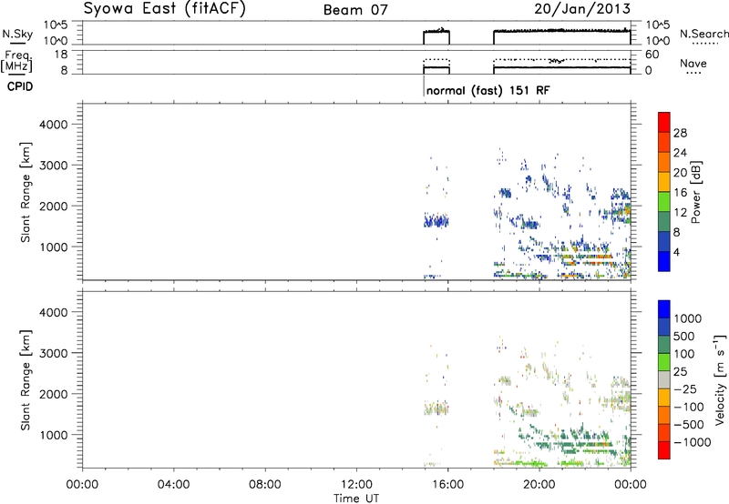Click the '12:00' time tick label

356,485
